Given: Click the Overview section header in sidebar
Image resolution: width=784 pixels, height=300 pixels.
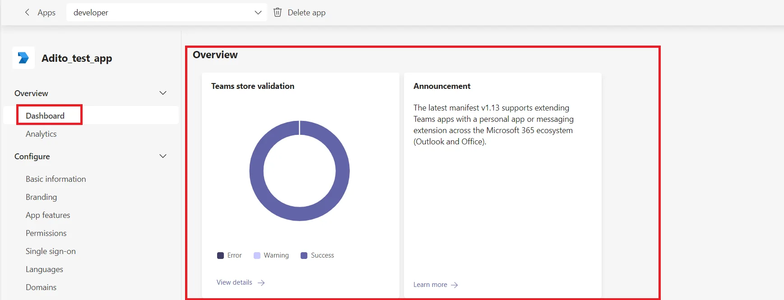Looking at the screenshot, I should tap(31, 93).
